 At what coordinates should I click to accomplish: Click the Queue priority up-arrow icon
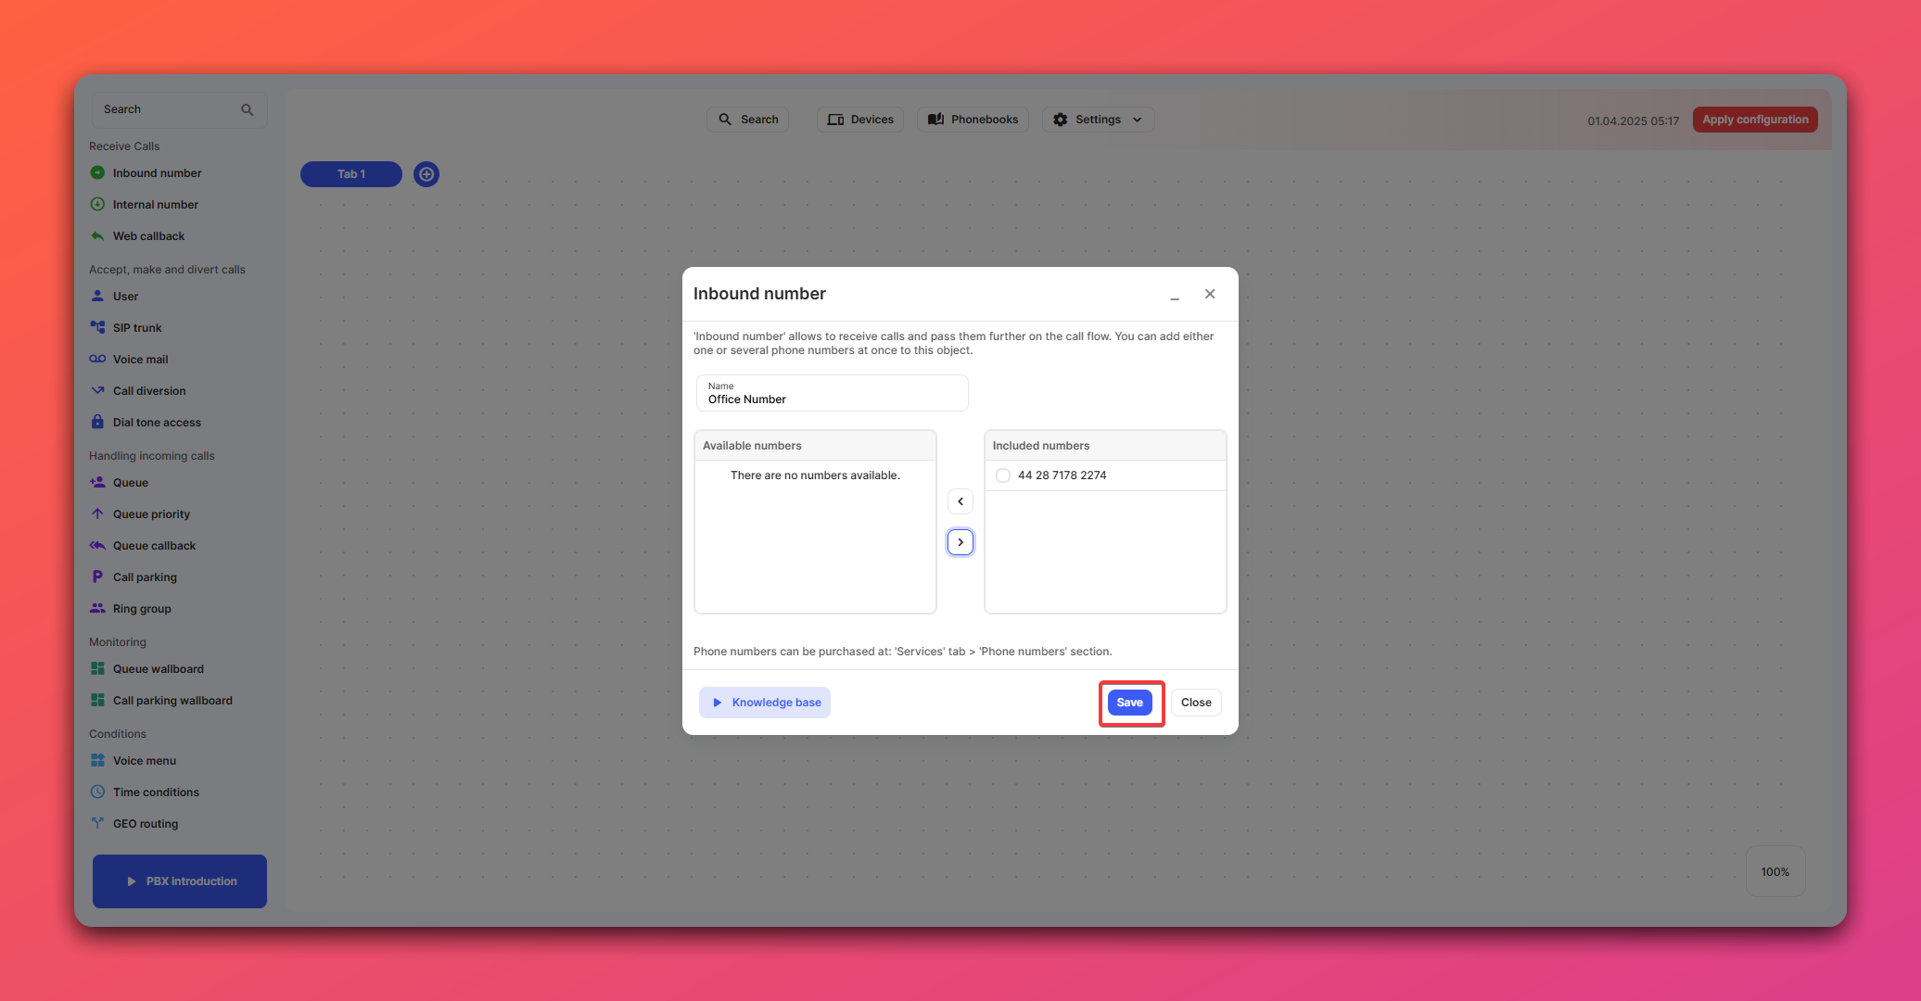pyautogui.click(x=97, y=513)
